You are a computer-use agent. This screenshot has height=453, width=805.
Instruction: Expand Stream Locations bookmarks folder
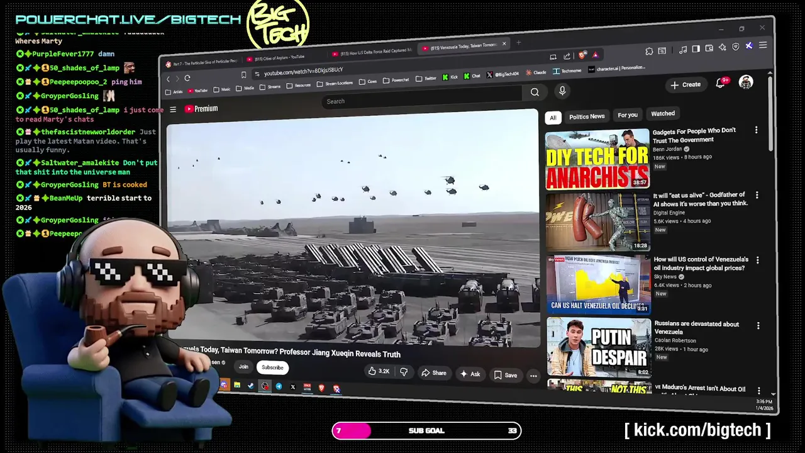335,84
